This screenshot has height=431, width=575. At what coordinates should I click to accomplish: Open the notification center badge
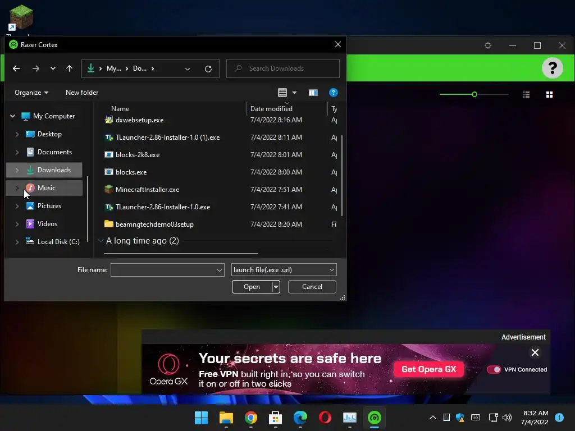559,418
